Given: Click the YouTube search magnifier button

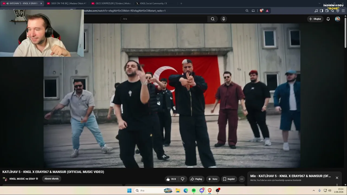Looking at the screenshot, I should [213, 19].
